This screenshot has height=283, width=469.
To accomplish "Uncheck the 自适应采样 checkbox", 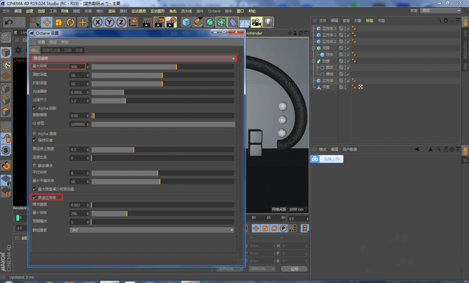I will point(35,198).
